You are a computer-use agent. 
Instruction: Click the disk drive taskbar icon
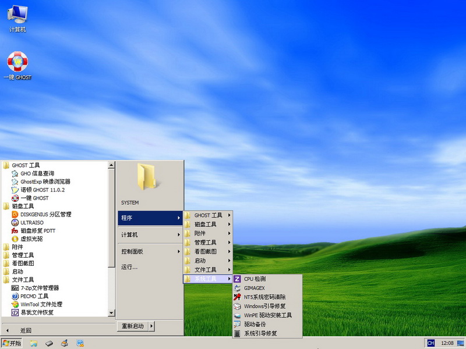(x=49, y=343)
